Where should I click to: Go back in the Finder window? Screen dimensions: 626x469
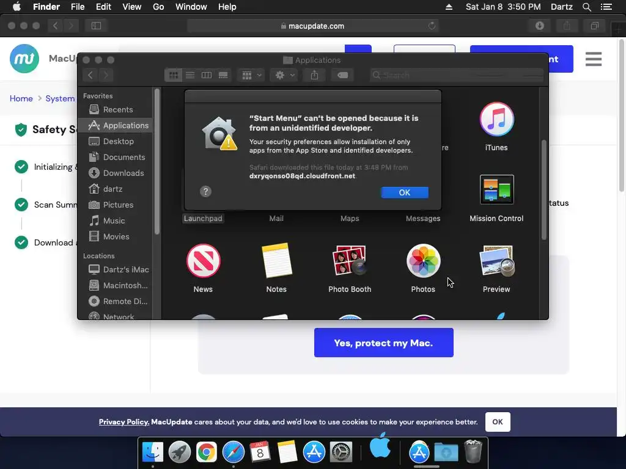90,75
